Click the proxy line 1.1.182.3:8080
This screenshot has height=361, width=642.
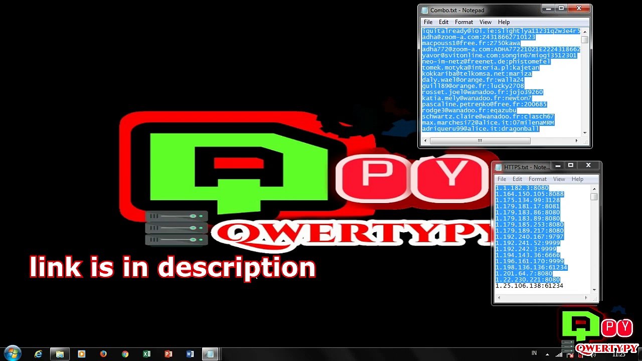522,188
